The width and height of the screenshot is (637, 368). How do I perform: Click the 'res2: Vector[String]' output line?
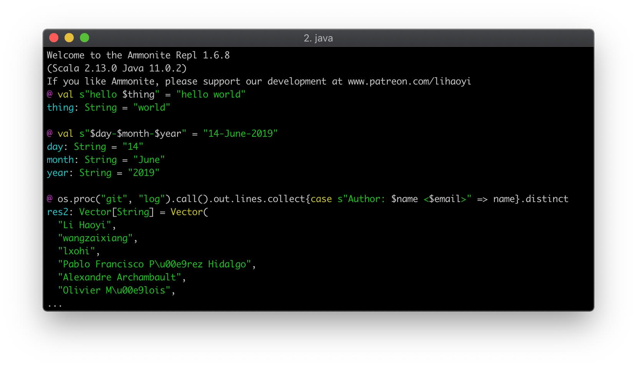(x=127, y=212)
